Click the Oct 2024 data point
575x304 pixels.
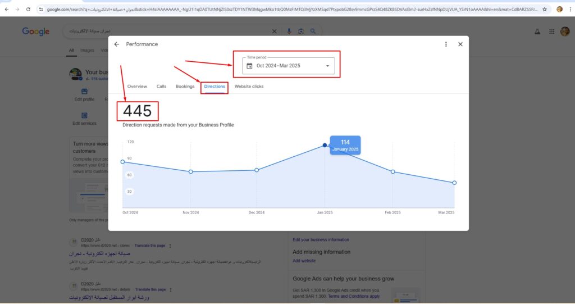(x=123, y=161)
